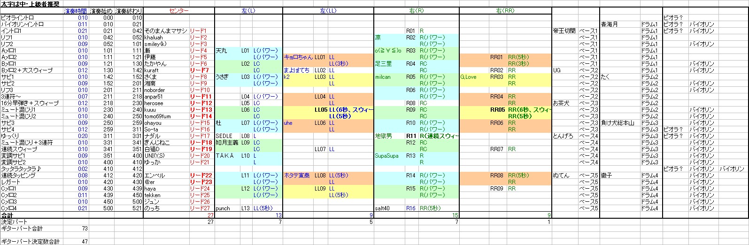749x245 pixels.
Task: Select the cell with value 47
Action: pyautogui.click(x=76, y=241)
